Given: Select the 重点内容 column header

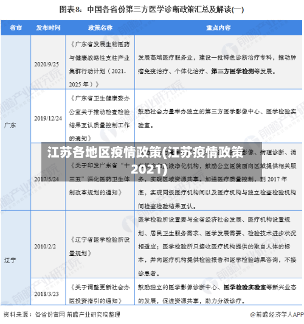Looking at the screenshot, I should (x=218, y=27).
